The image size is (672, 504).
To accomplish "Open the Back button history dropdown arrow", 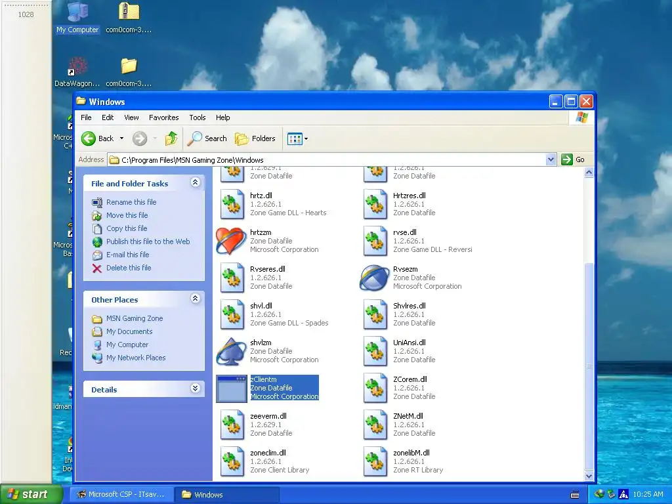I will tap(121, 138).
